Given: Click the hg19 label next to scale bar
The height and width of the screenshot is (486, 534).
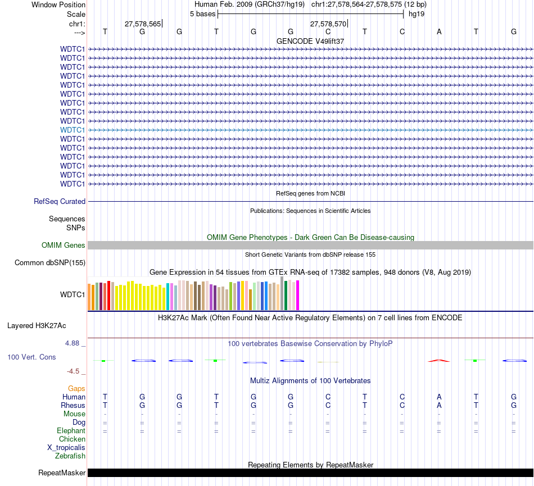Looking at the screenshot, I should 417,14.
